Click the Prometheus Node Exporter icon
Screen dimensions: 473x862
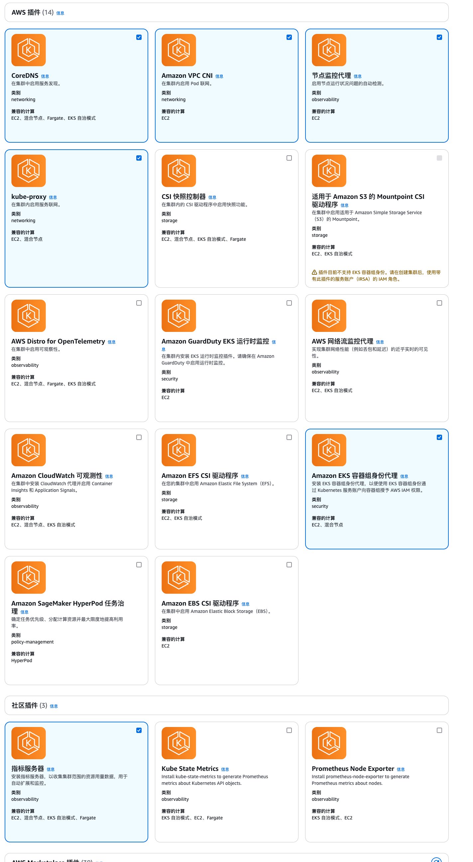pos(329,743)
